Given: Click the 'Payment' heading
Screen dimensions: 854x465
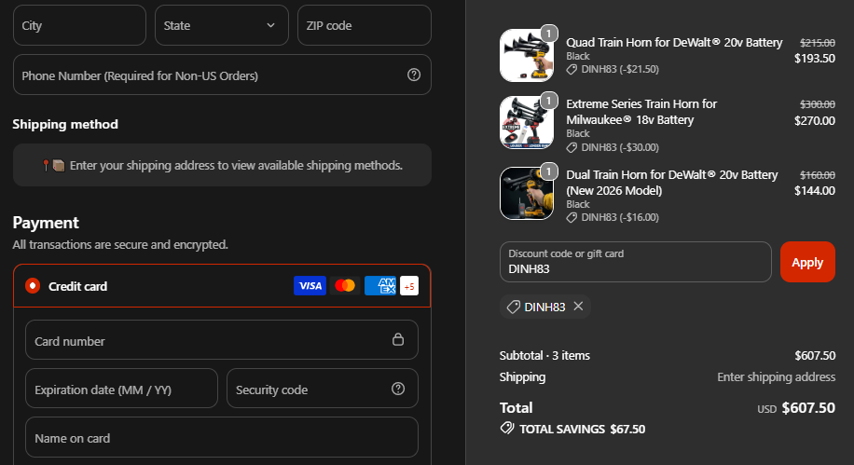Looking at the screenshot, I should coord(46,223).
